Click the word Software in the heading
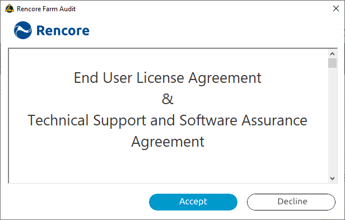Image resolution: width=345 pixels, height=220 pixels. click(x=208, y=120)
